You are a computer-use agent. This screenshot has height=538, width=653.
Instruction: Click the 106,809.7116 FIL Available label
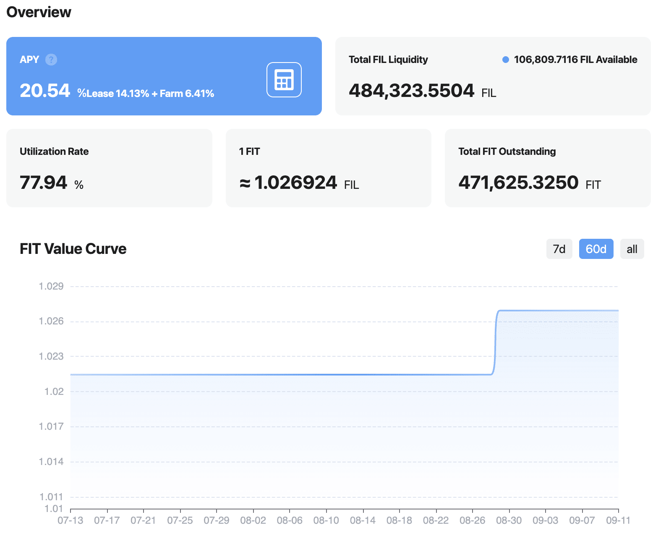pyautogui.click(x=575, y=60)
